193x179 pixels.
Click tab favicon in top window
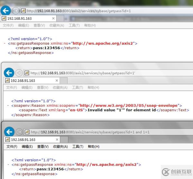click(4, 18)
